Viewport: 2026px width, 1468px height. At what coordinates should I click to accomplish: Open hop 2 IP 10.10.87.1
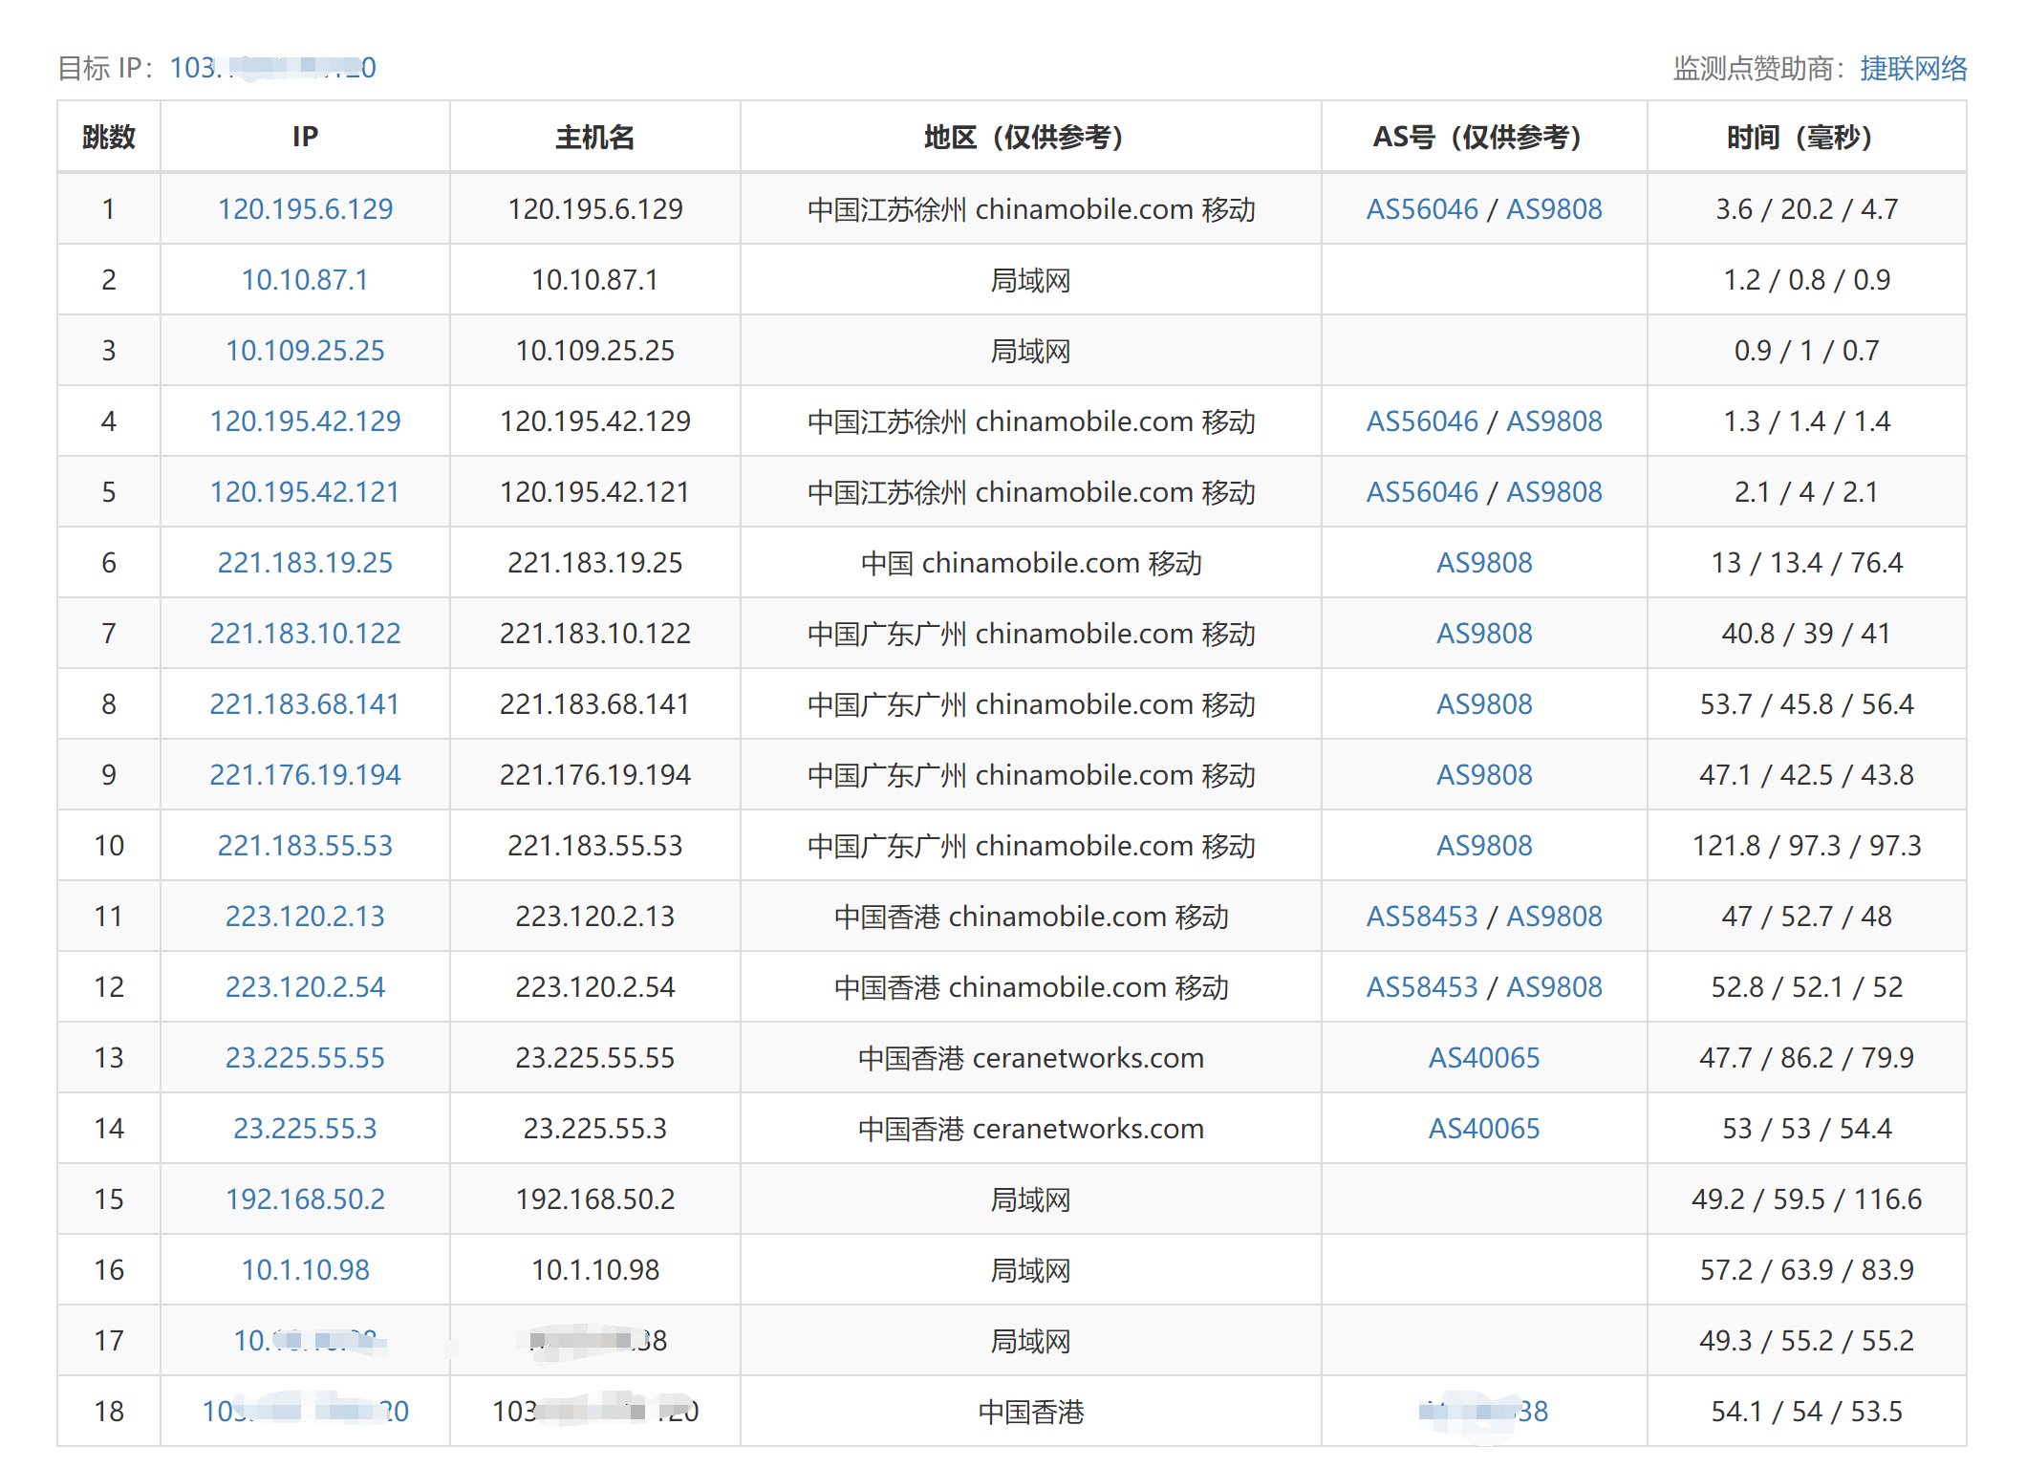click(x=305, y=280)
